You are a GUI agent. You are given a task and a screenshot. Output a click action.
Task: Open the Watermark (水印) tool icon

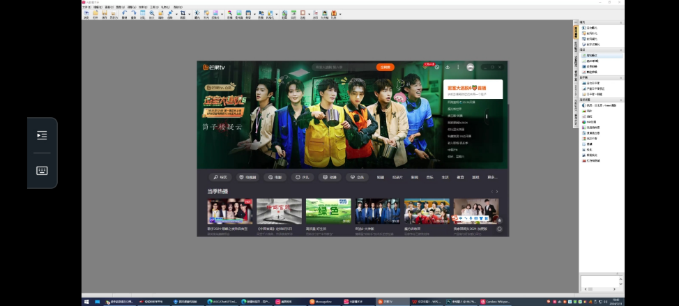(315, 15)
